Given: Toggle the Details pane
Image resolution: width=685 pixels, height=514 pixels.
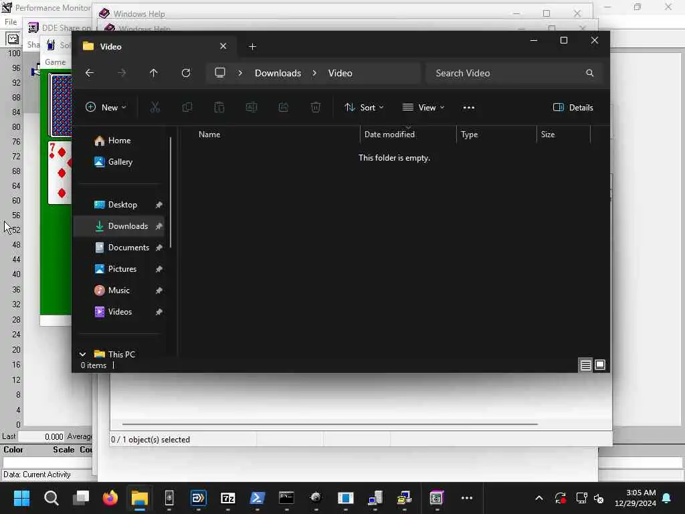Looking at the screenshot, I should 573,108.
